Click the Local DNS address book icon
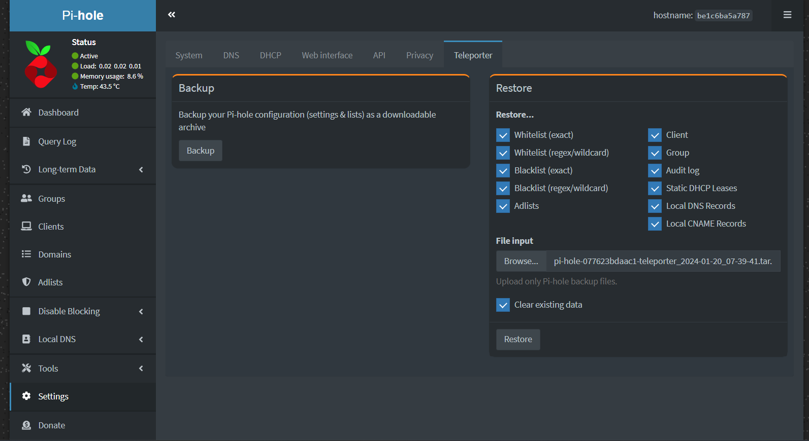This screenshot has width=809, height=441. [26, 339]
